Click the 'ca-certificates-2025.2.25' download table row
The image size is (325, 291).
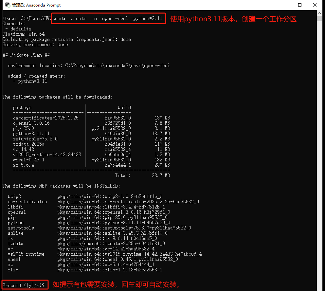tap(91, 118)
